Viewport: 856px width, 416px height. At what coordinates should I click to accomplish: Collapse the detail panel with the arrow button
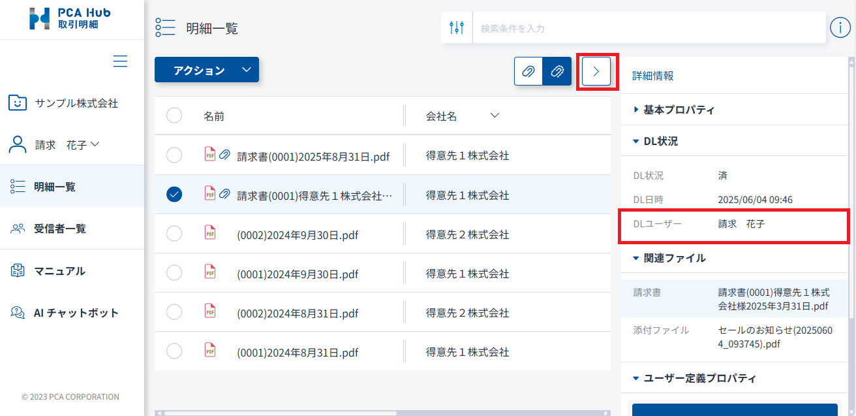pos(596,71)
